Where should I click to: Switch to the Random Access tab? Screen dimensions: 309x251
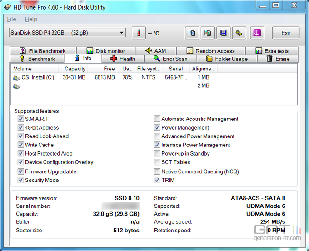211,51
